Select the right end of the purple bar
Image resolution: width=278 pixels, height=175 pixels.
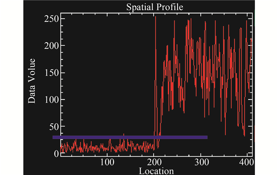coord(206,137)
